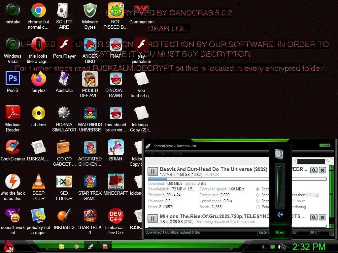Open the File menu in Torrent2exe
Image resolution: width=338 pixels, height=253 pixels.
coord(151,154)
